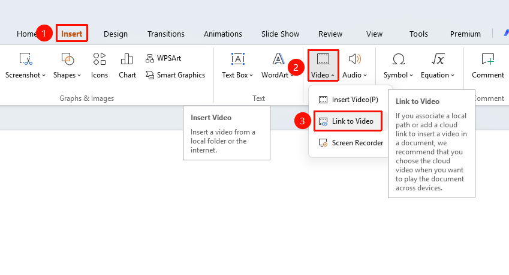Image resolution: width=509 pixels, height=275 pixels.
Task: Add a Comment
Action: coord(488,66)
